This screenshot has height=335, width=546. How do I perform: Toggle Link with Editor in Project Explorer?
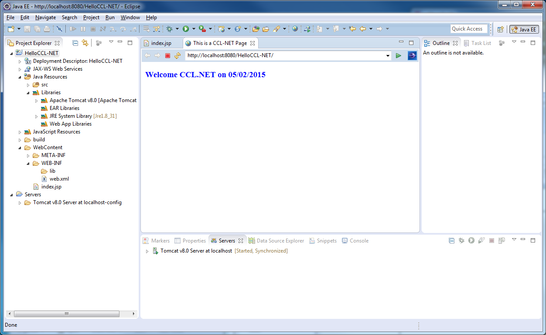pyautogui.click(x=85, y=43)
